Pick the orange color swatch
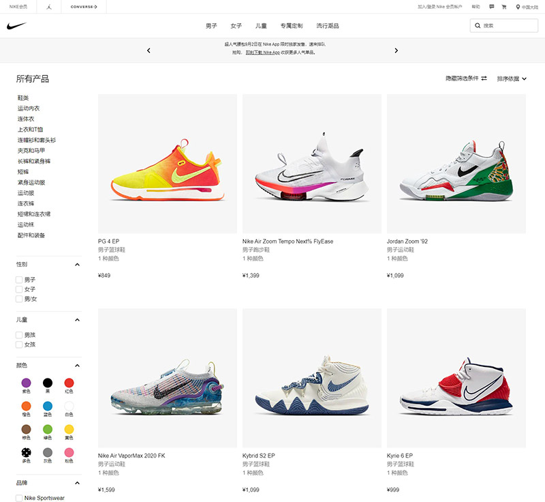The image size is (545, 502). point(26,406)
